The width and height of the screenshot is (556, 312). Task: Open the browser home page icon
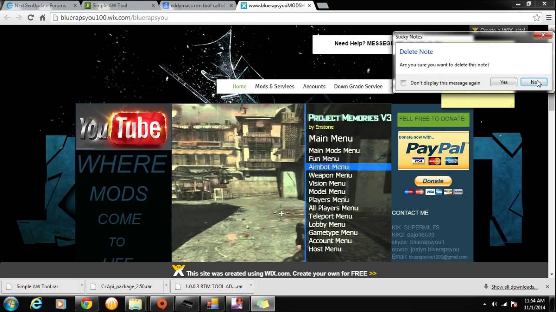click(x=42, y=18)
